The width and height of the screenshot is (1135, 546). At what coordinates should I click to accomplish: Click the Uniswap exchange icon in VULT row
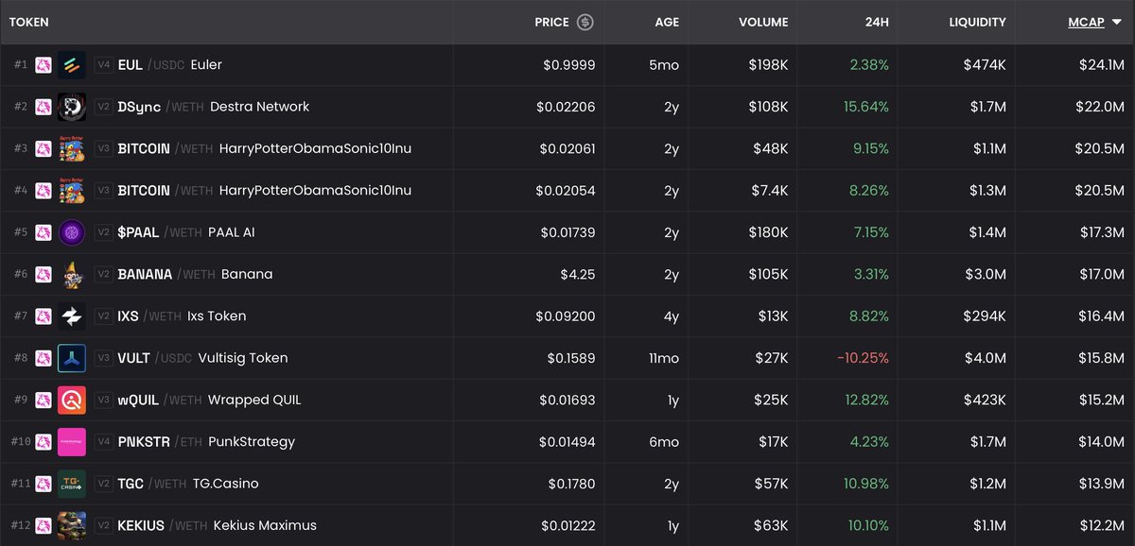coord(44,358)
